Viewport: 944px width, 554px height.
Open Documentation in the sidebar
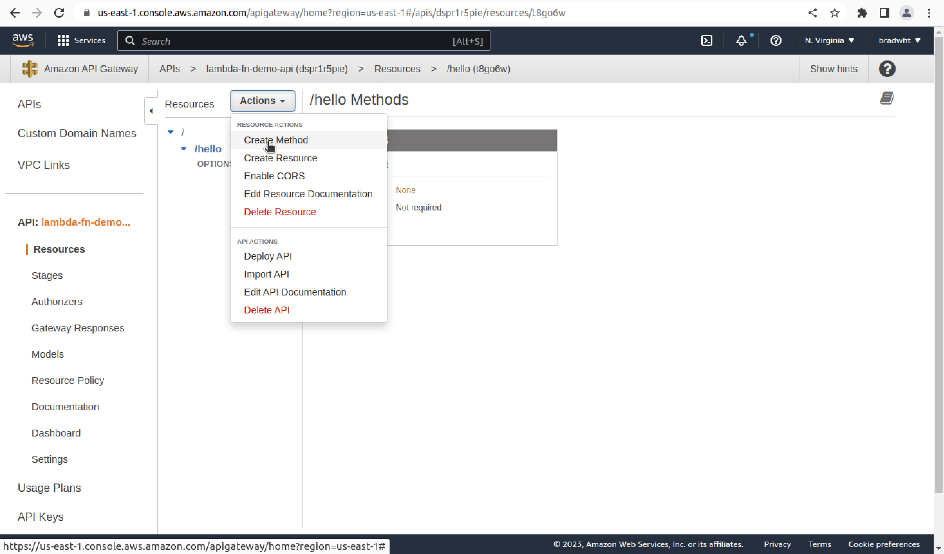coord(65,406)
